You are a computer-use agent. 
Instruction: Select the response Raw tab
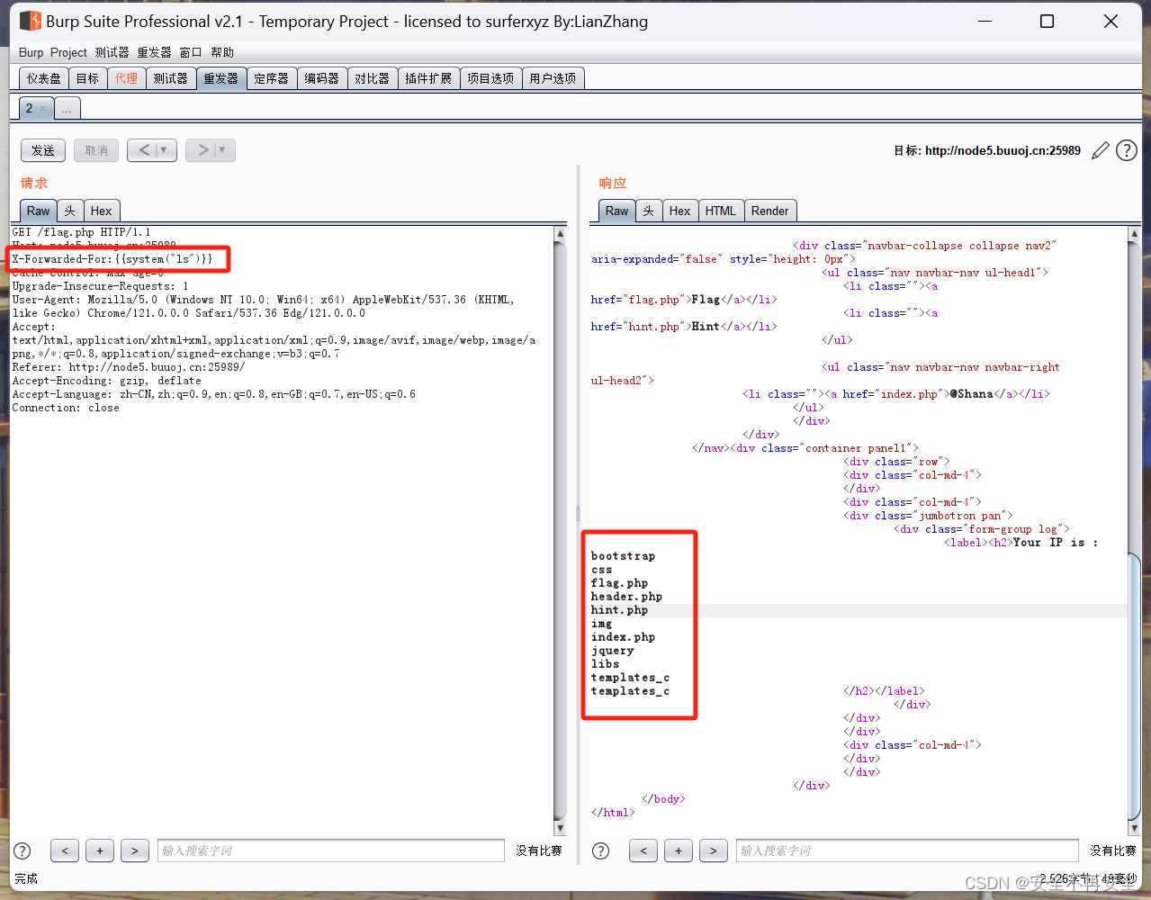pyautogui.click(x=617, y=211)
